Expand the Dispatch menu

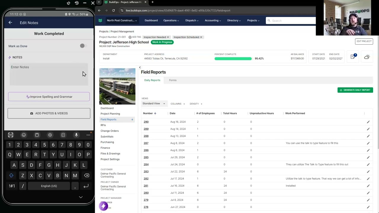pos(192,20)
